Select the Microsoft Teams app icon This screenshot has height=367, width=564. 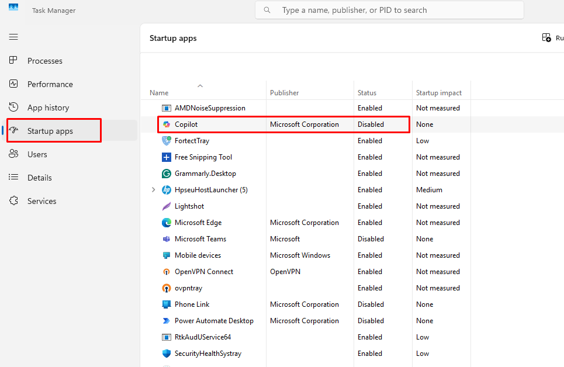[x=165, y=238]
